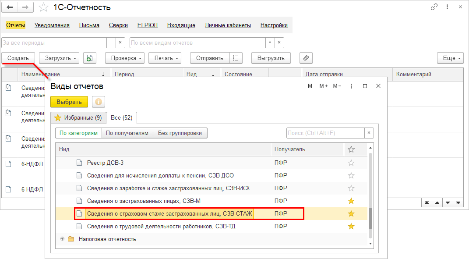Open the Печать dropdown
Image resolution: width=469 pixels, height=259 pixels.
165,58
